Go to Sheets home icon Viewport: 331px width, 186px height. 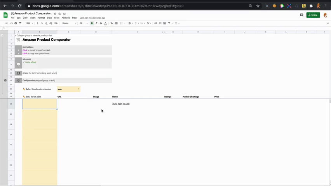pos(5,15)
